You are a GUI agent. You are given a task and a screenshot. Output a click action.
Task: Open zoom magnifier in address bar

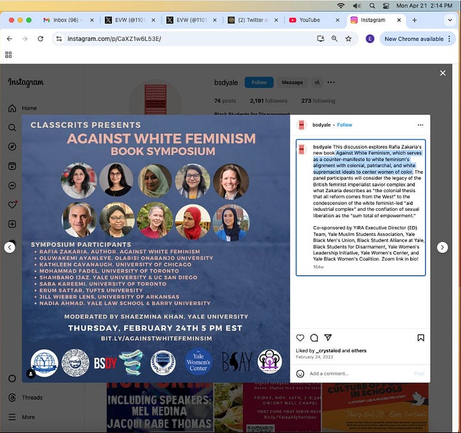(x=335, y=38)
